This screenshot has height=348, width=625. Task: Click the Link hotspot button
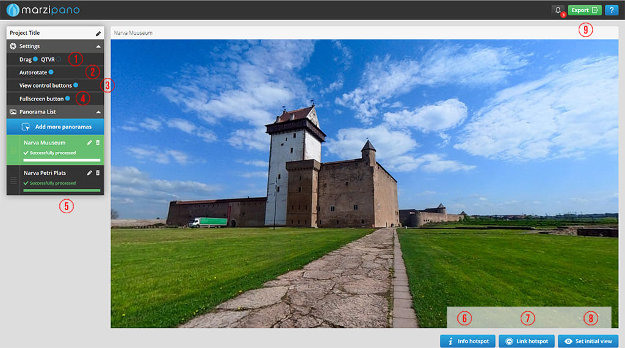tap(527, 341)
